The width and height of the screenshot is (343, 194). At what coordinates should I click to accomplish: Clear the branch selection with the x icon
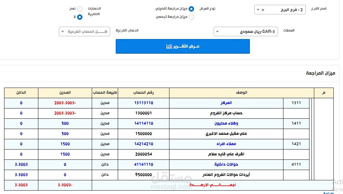263,10
